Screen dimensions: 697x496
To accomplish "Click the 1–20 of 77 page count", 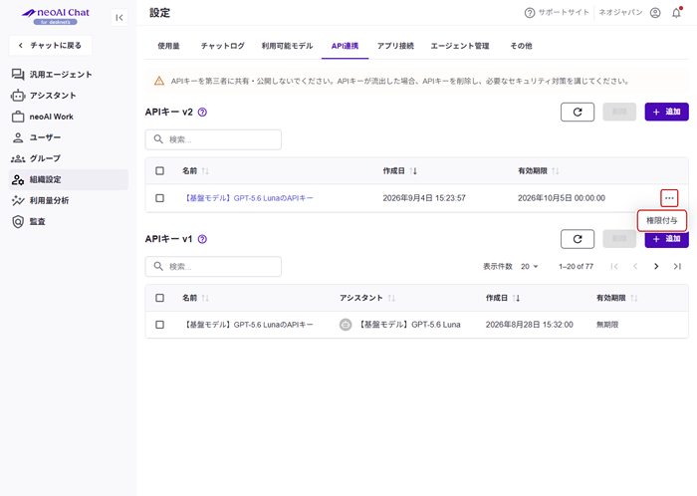I will [577, 267].
